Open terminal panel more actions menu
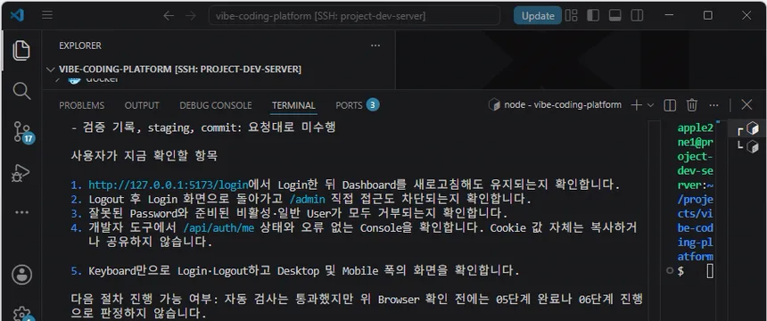Image resolution: width=767 pixels, height=321 pixels. (713, 104)
